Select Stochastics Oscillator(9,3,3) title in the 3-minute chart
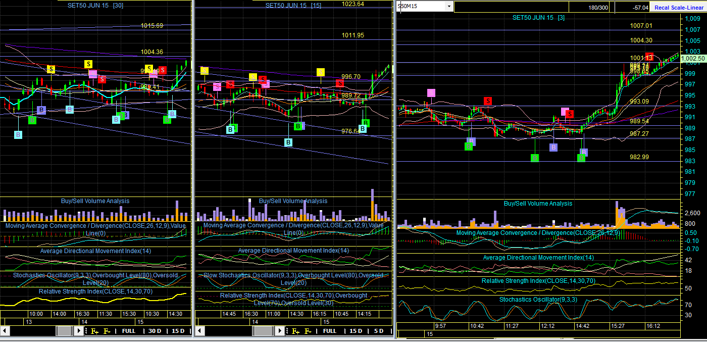The height and width of the screenshot is (342, 707). coord(538,300)
